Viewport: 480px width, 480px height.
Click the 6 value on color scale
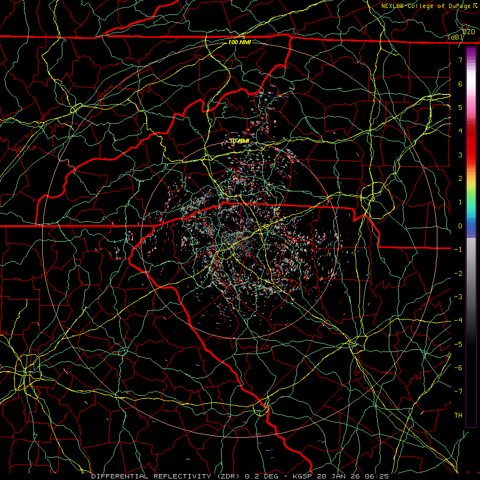(x=460, y=84)
